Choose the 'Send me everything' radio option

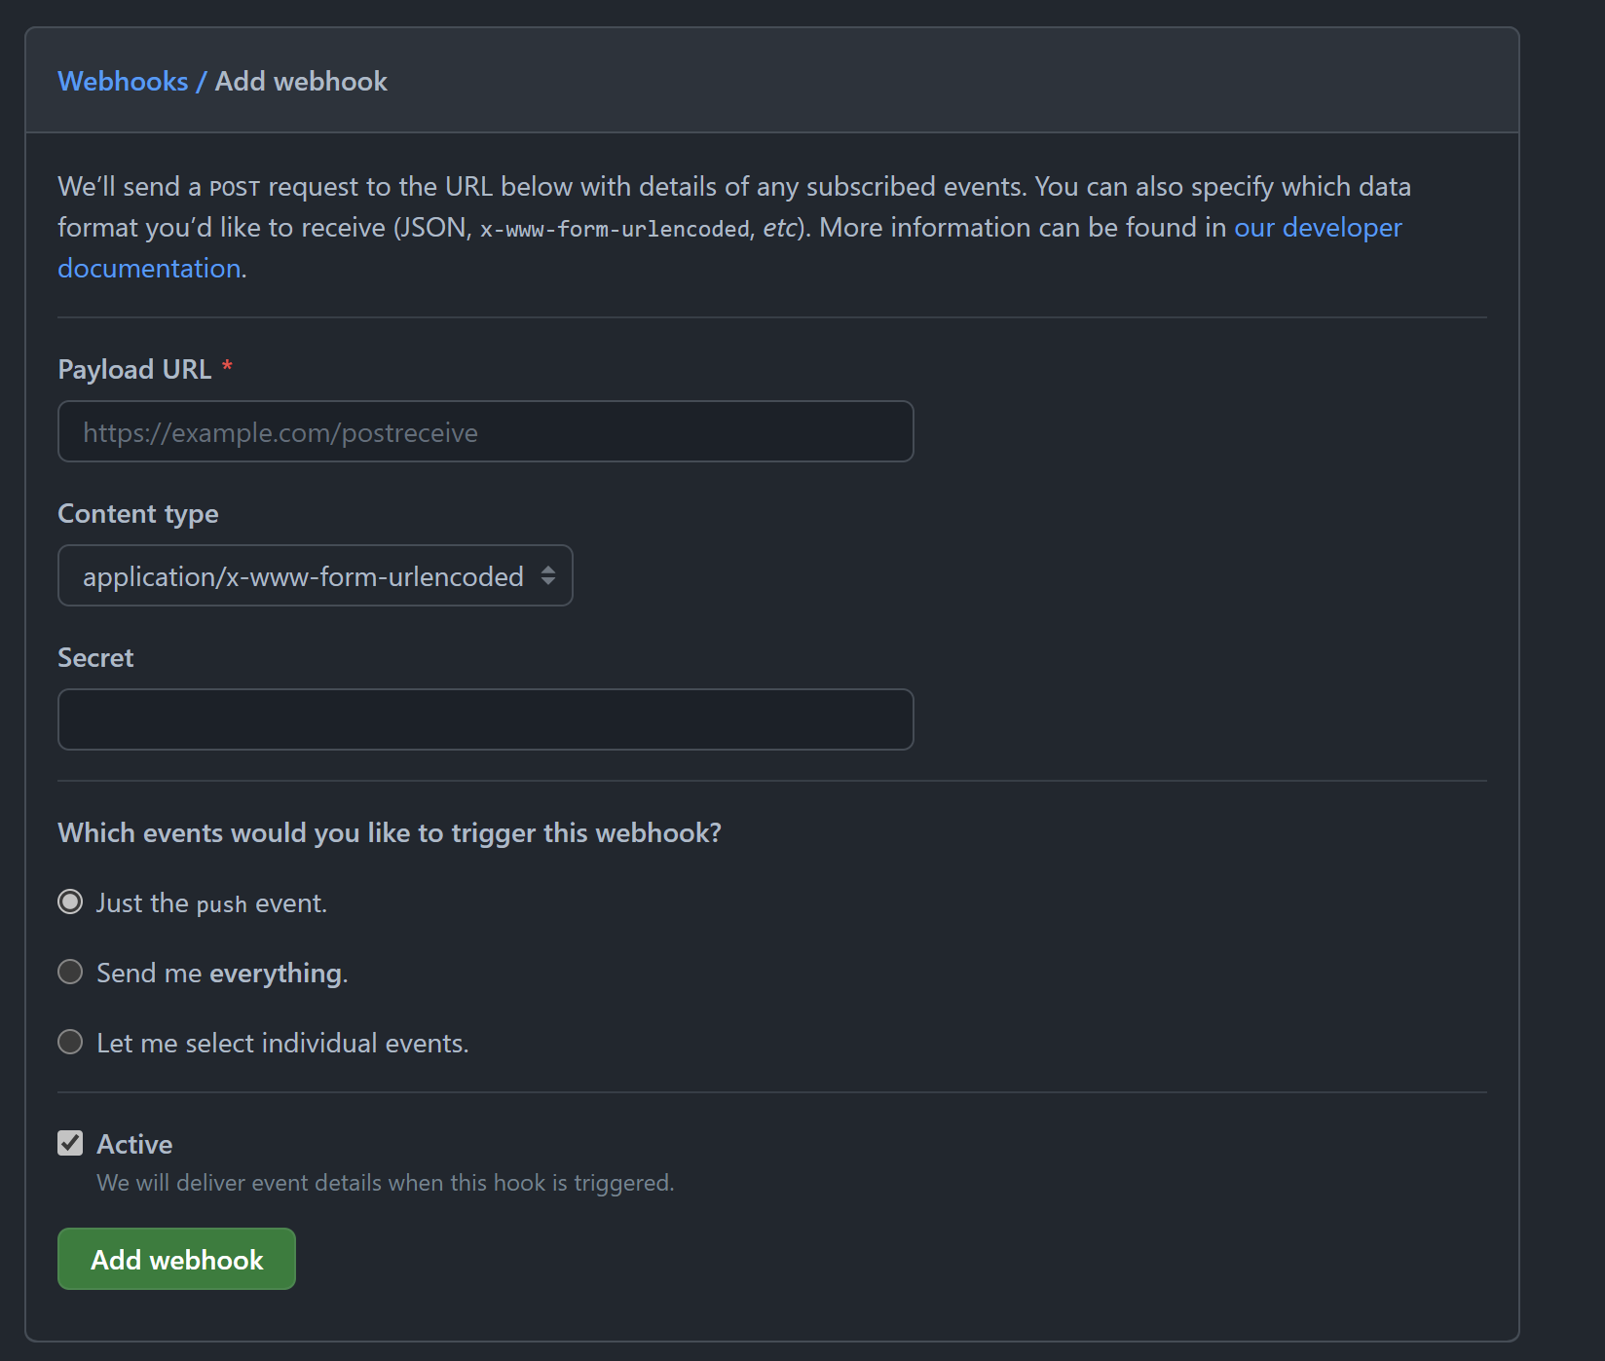[70, 973]
